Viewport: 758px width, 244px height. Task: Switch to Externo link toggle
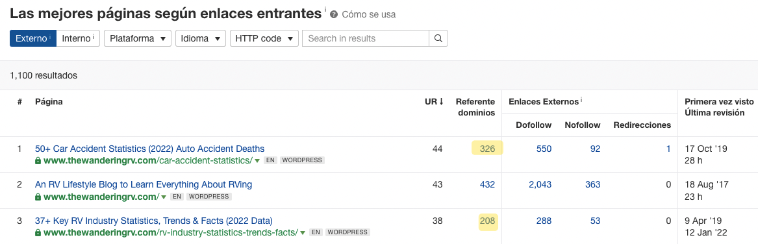pos(33,39)
